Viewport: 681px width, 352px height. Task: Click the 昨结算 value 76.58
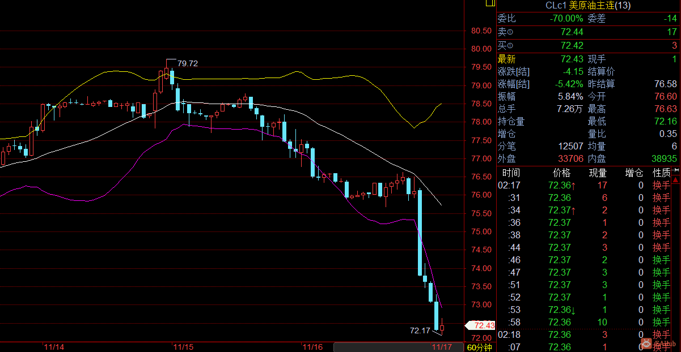(666, 84)
